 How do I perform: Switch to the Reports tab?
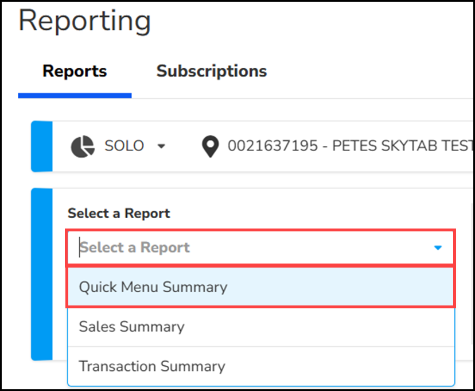click(75, 71)
